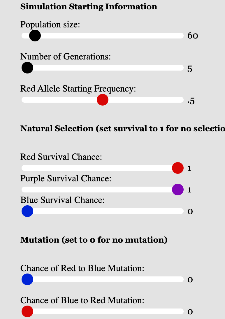Click the Number of Generations value "5"
The image size is (225, 319).
[x=190, y=70]
